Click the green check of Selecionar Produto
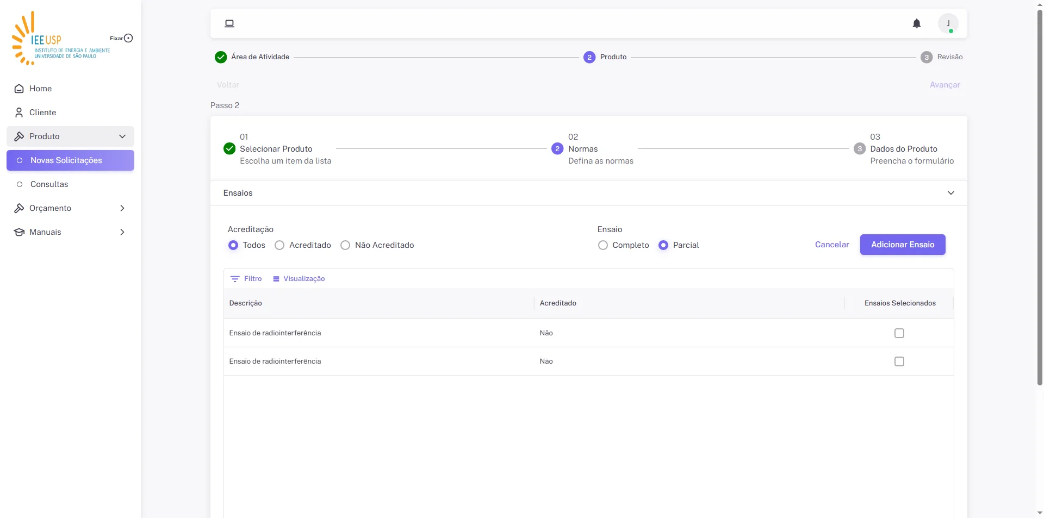 [x=229, y=148]
